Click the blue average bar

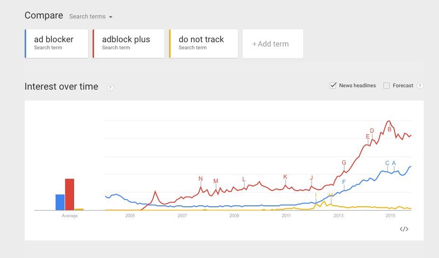[x=60, y=202]
